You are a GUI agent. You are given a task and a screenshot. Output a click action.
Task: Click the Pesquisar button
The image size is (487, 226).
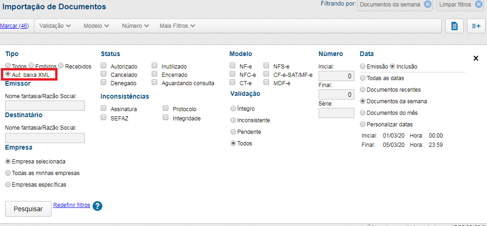click(x=28, y=209)
